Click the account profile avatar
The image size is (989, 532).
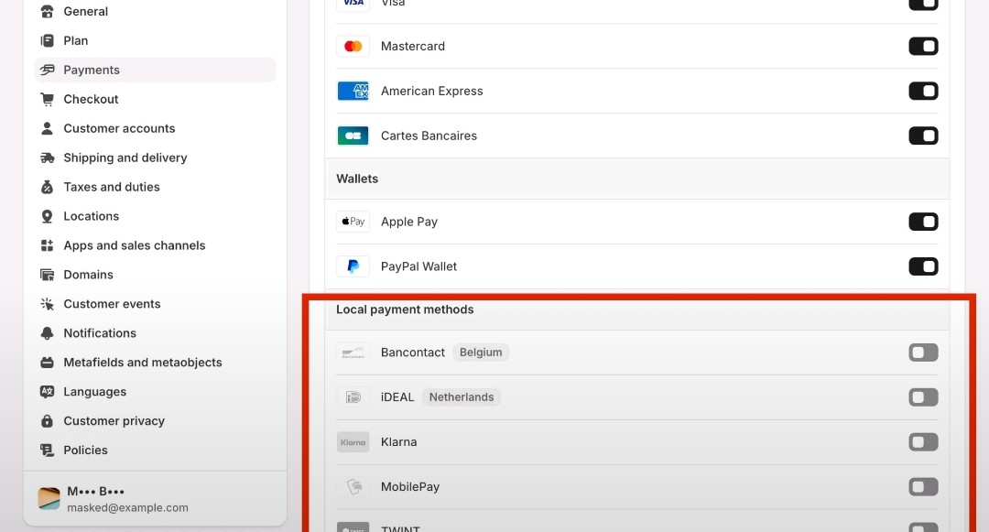(49, 499)
